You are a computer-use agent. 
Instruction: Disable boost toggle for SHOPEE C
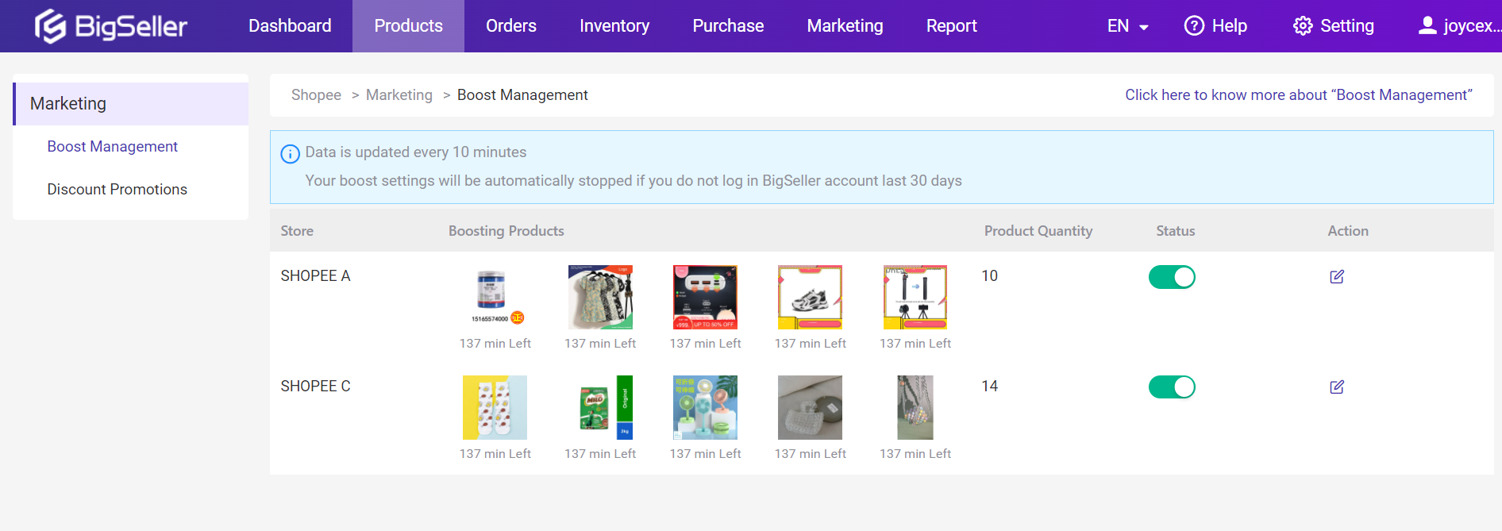tap(1172, 387)
